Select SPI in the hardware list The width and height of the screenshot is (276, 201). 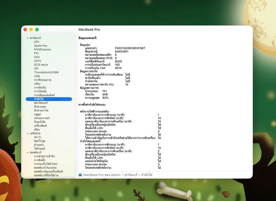tap(36, 68)
